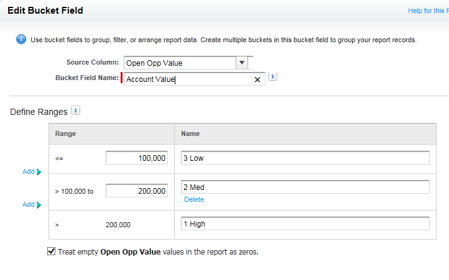Click the '3 Low' bucket name field
The width and height of the screenshot is (449, 280).
[305, 158]
